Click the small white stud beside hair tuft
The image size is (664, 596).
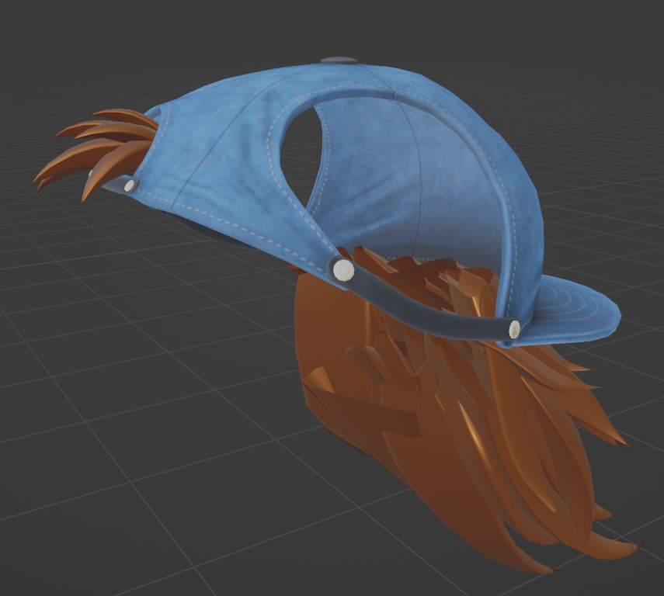point(130,185)
